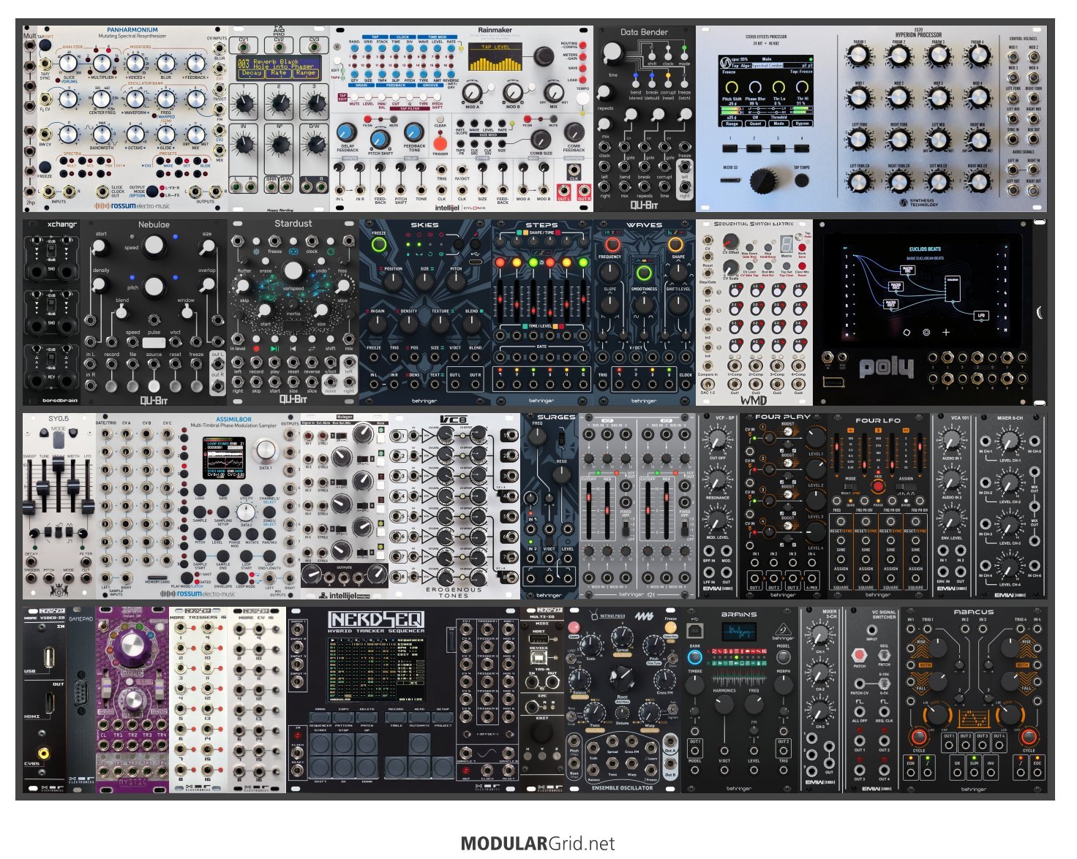The width and height of the screenshot is (1077, 859).
Task: Toggle the red PATCH button on VC Signal Switcher
Action: (x=860, y=654)
